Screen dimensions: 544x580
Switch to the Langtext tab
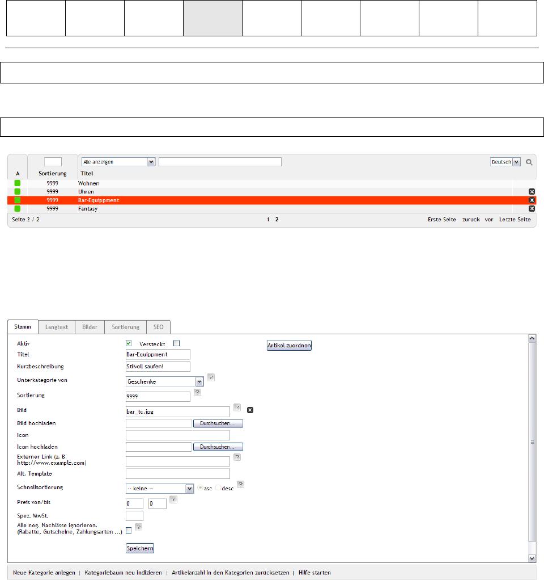point(57,327)
